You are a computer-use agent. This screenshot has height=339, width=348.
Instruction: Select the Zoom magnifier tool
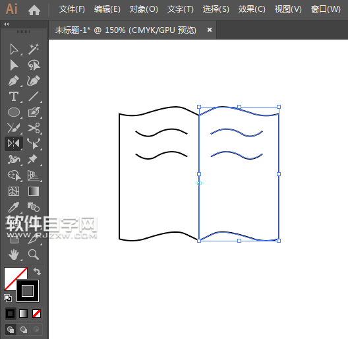(34, 255)
